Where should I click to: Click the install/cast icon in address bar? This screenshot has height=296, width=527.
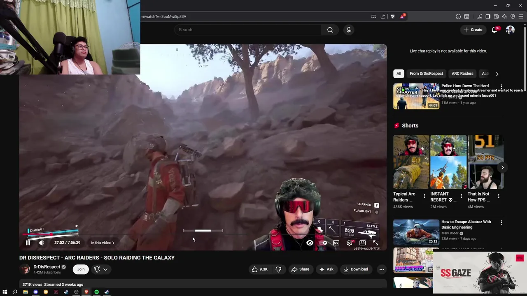373,16
